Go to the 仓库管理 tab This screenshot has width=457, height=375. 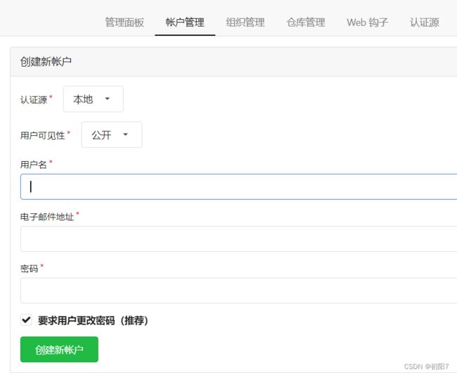tap(306, 23)
